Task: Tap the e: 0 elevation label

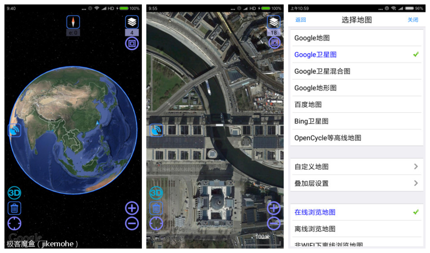Action: click(x=73, y=32)
